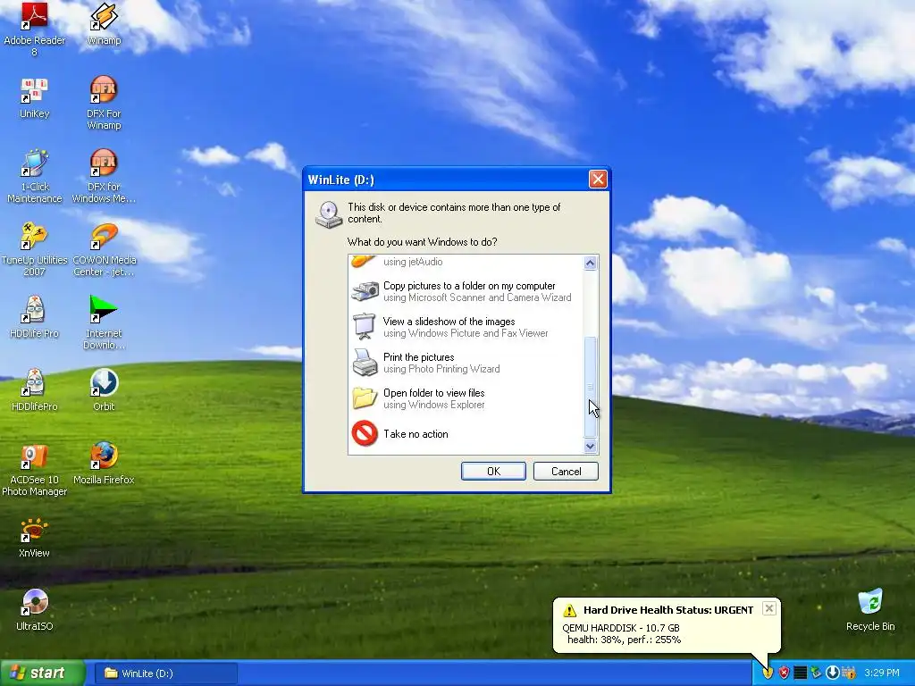This screenshot has height=686, width=915.
Task: Open the Start menu
Action: click(x=41, y=673)
